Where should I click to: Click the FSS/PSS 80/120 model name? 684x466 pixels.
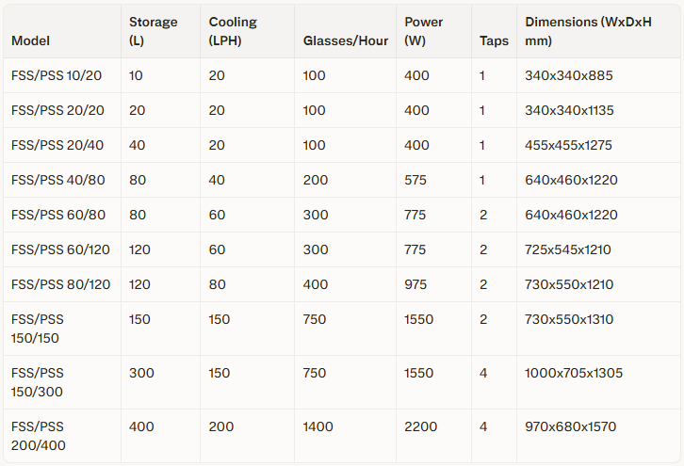click(x=60, y=284)
